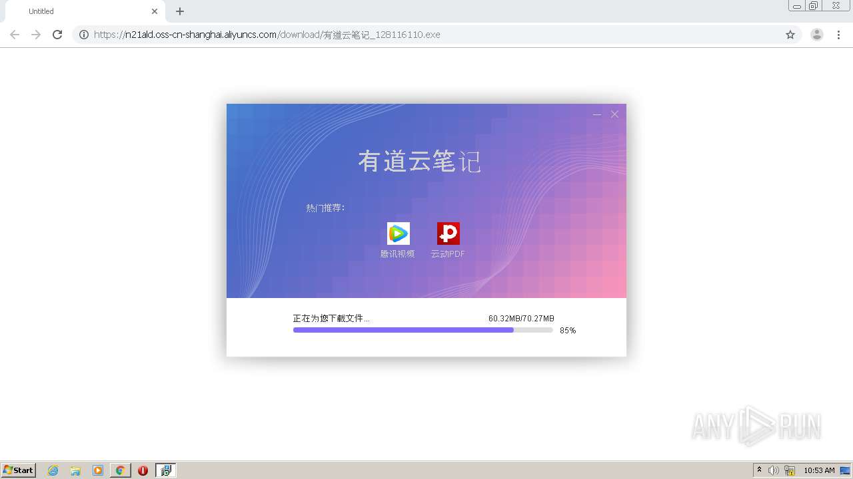This screenshot has height=479, width=853.
Task: Switch to Chrome in the taskbar
Action: [120, 470]
